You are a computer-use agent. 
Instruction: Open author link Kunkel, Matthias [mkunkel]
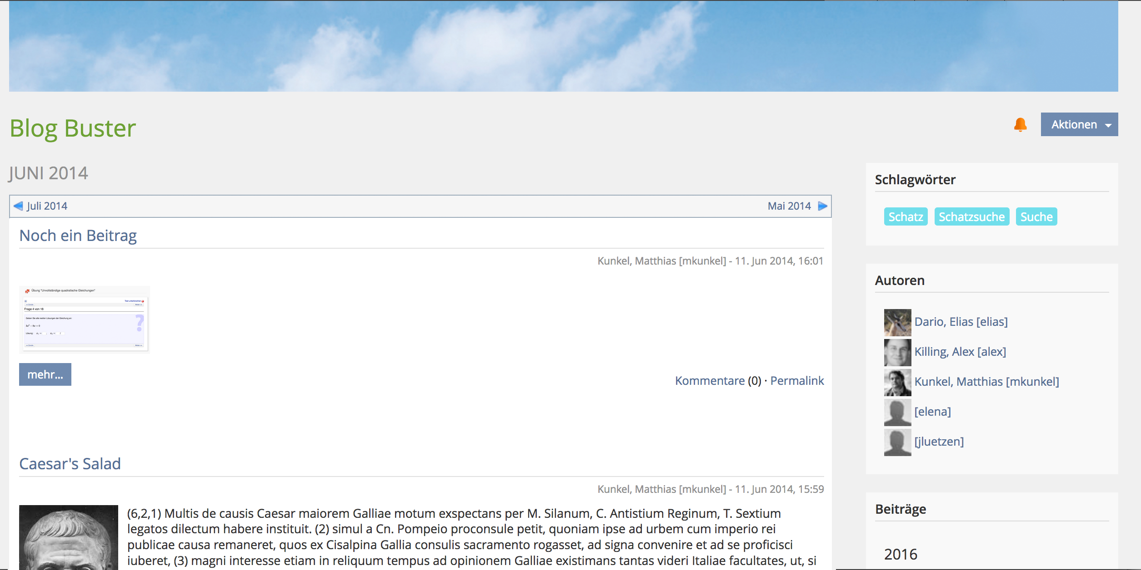986,382
